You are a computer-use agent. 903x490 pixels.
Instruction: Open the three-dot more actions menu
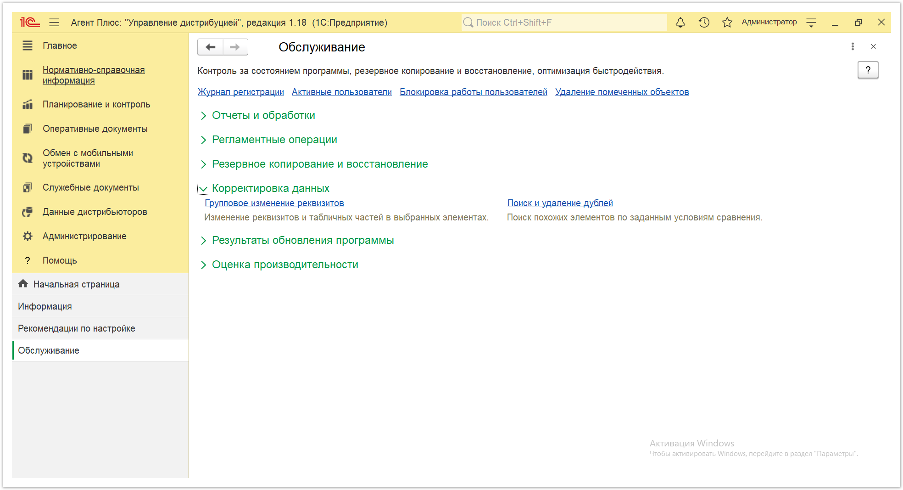click(853, 46)
